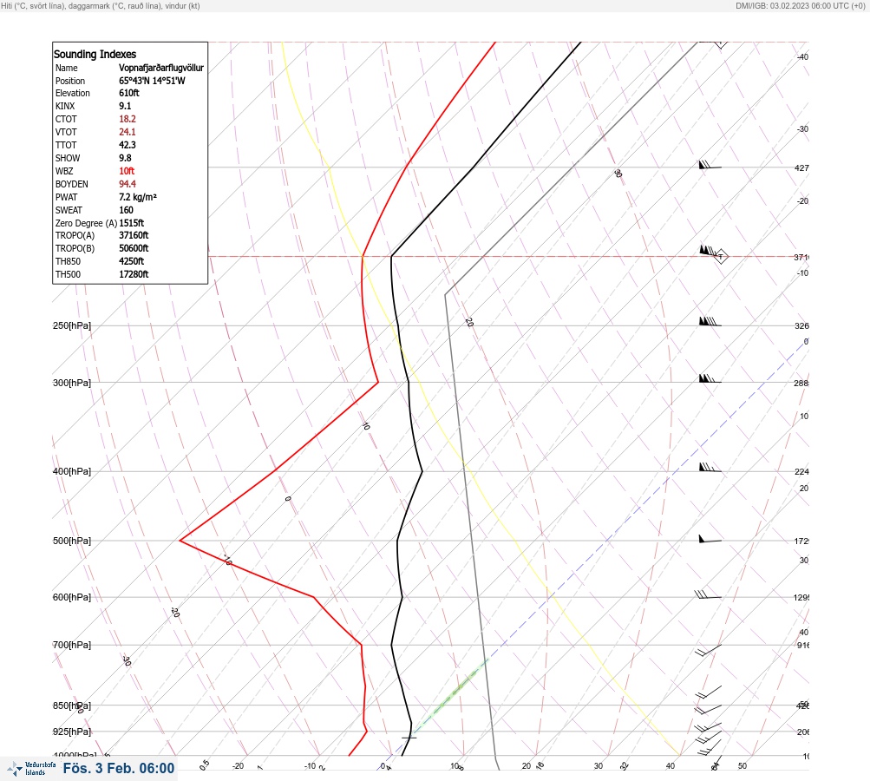The image size is (870, 781).
Task: Click the SWEAT value 160
Action: 126,210
